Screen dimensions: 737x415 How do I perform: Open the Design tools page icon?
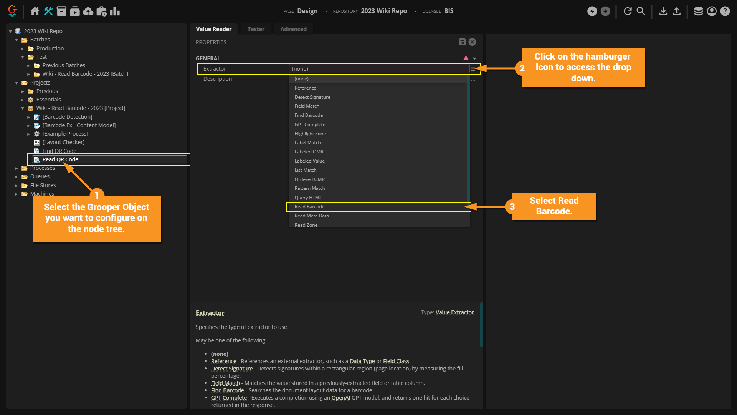coord(48,11)
